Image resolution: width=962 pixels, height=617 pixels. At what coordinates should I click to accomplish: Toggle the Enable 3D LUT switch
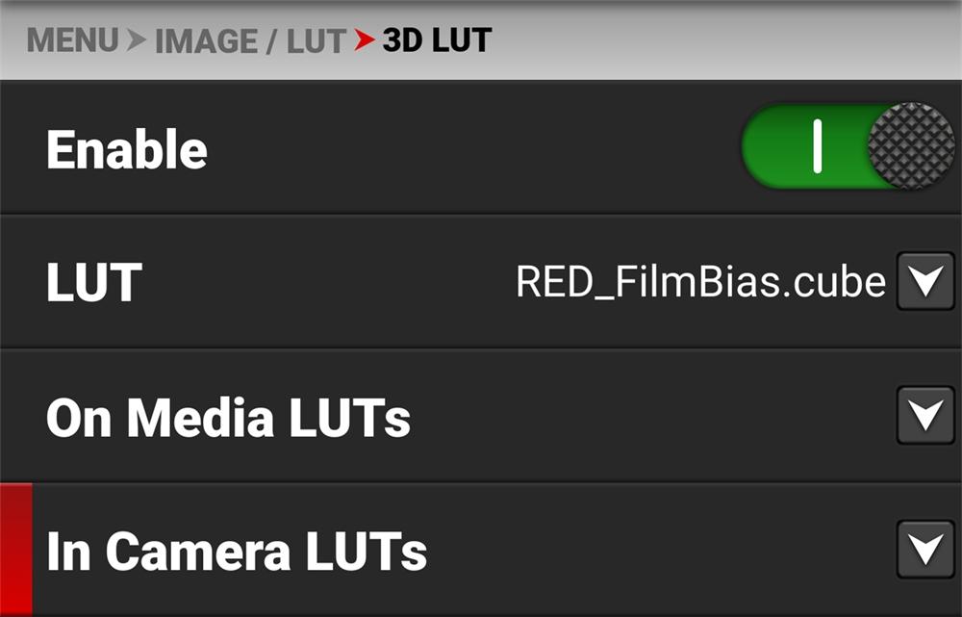(x=848, y=146)
